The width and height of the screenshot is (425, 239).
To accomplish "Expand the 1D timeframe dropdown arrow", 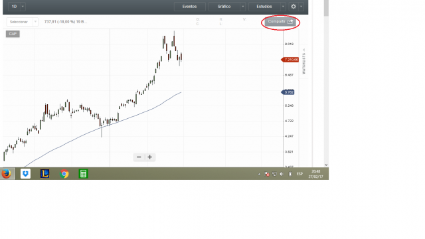I will tap(23, 7).
